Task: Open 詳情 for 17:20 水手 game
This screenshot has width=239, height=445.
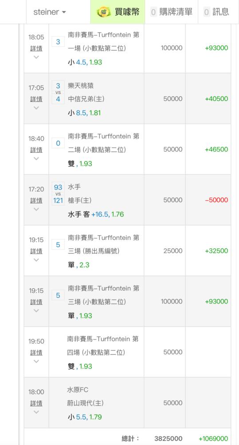Action: (36, 200)
